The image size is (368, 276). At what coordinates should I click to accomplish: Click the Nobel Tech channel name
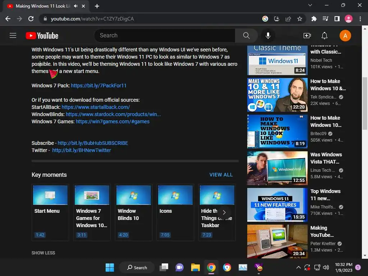(321, 60)
